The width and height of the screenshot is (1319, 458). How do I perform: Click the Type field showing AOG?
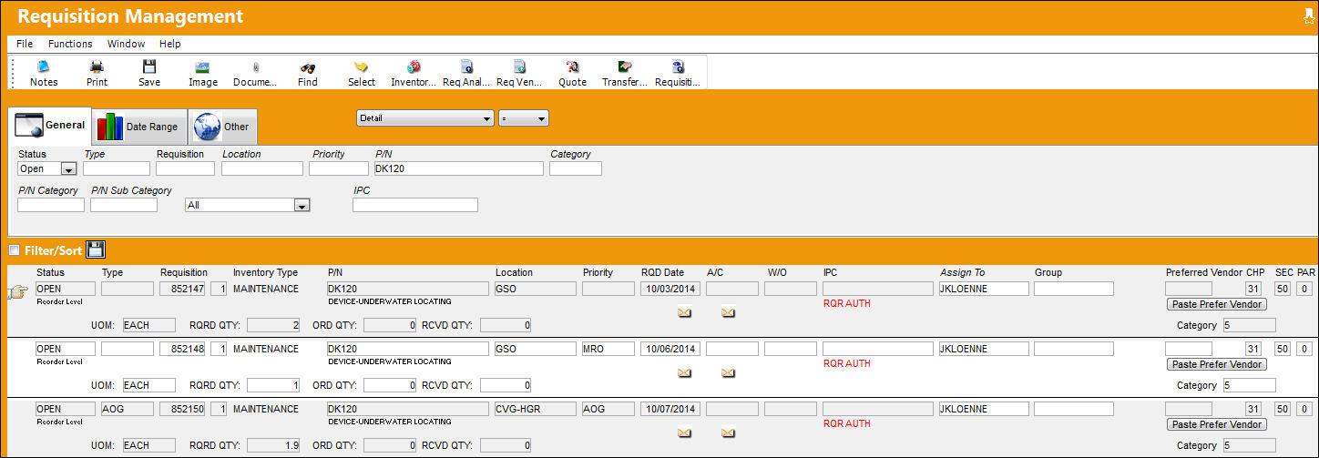[126, 409]
